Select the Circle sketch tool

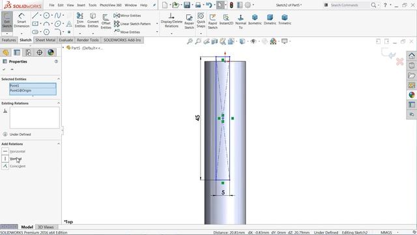46,16
